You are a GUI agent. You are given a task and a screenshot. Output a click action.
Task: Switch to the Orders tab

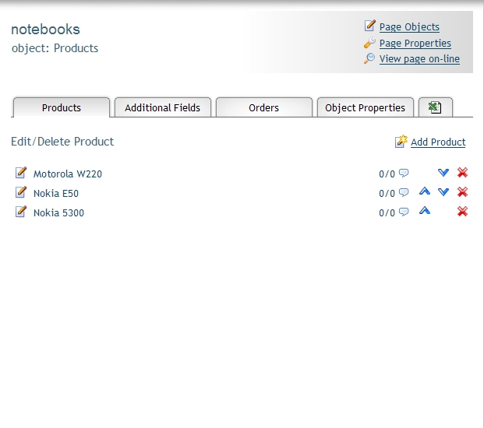click(x=264, y=107)
